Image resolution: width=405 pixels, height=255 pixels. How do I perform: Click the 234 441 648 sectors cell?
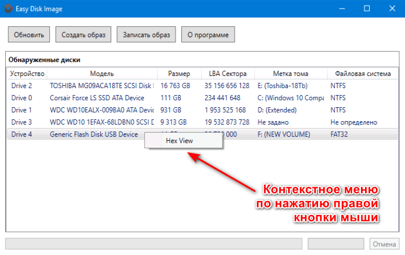click(x=222, y=98)
